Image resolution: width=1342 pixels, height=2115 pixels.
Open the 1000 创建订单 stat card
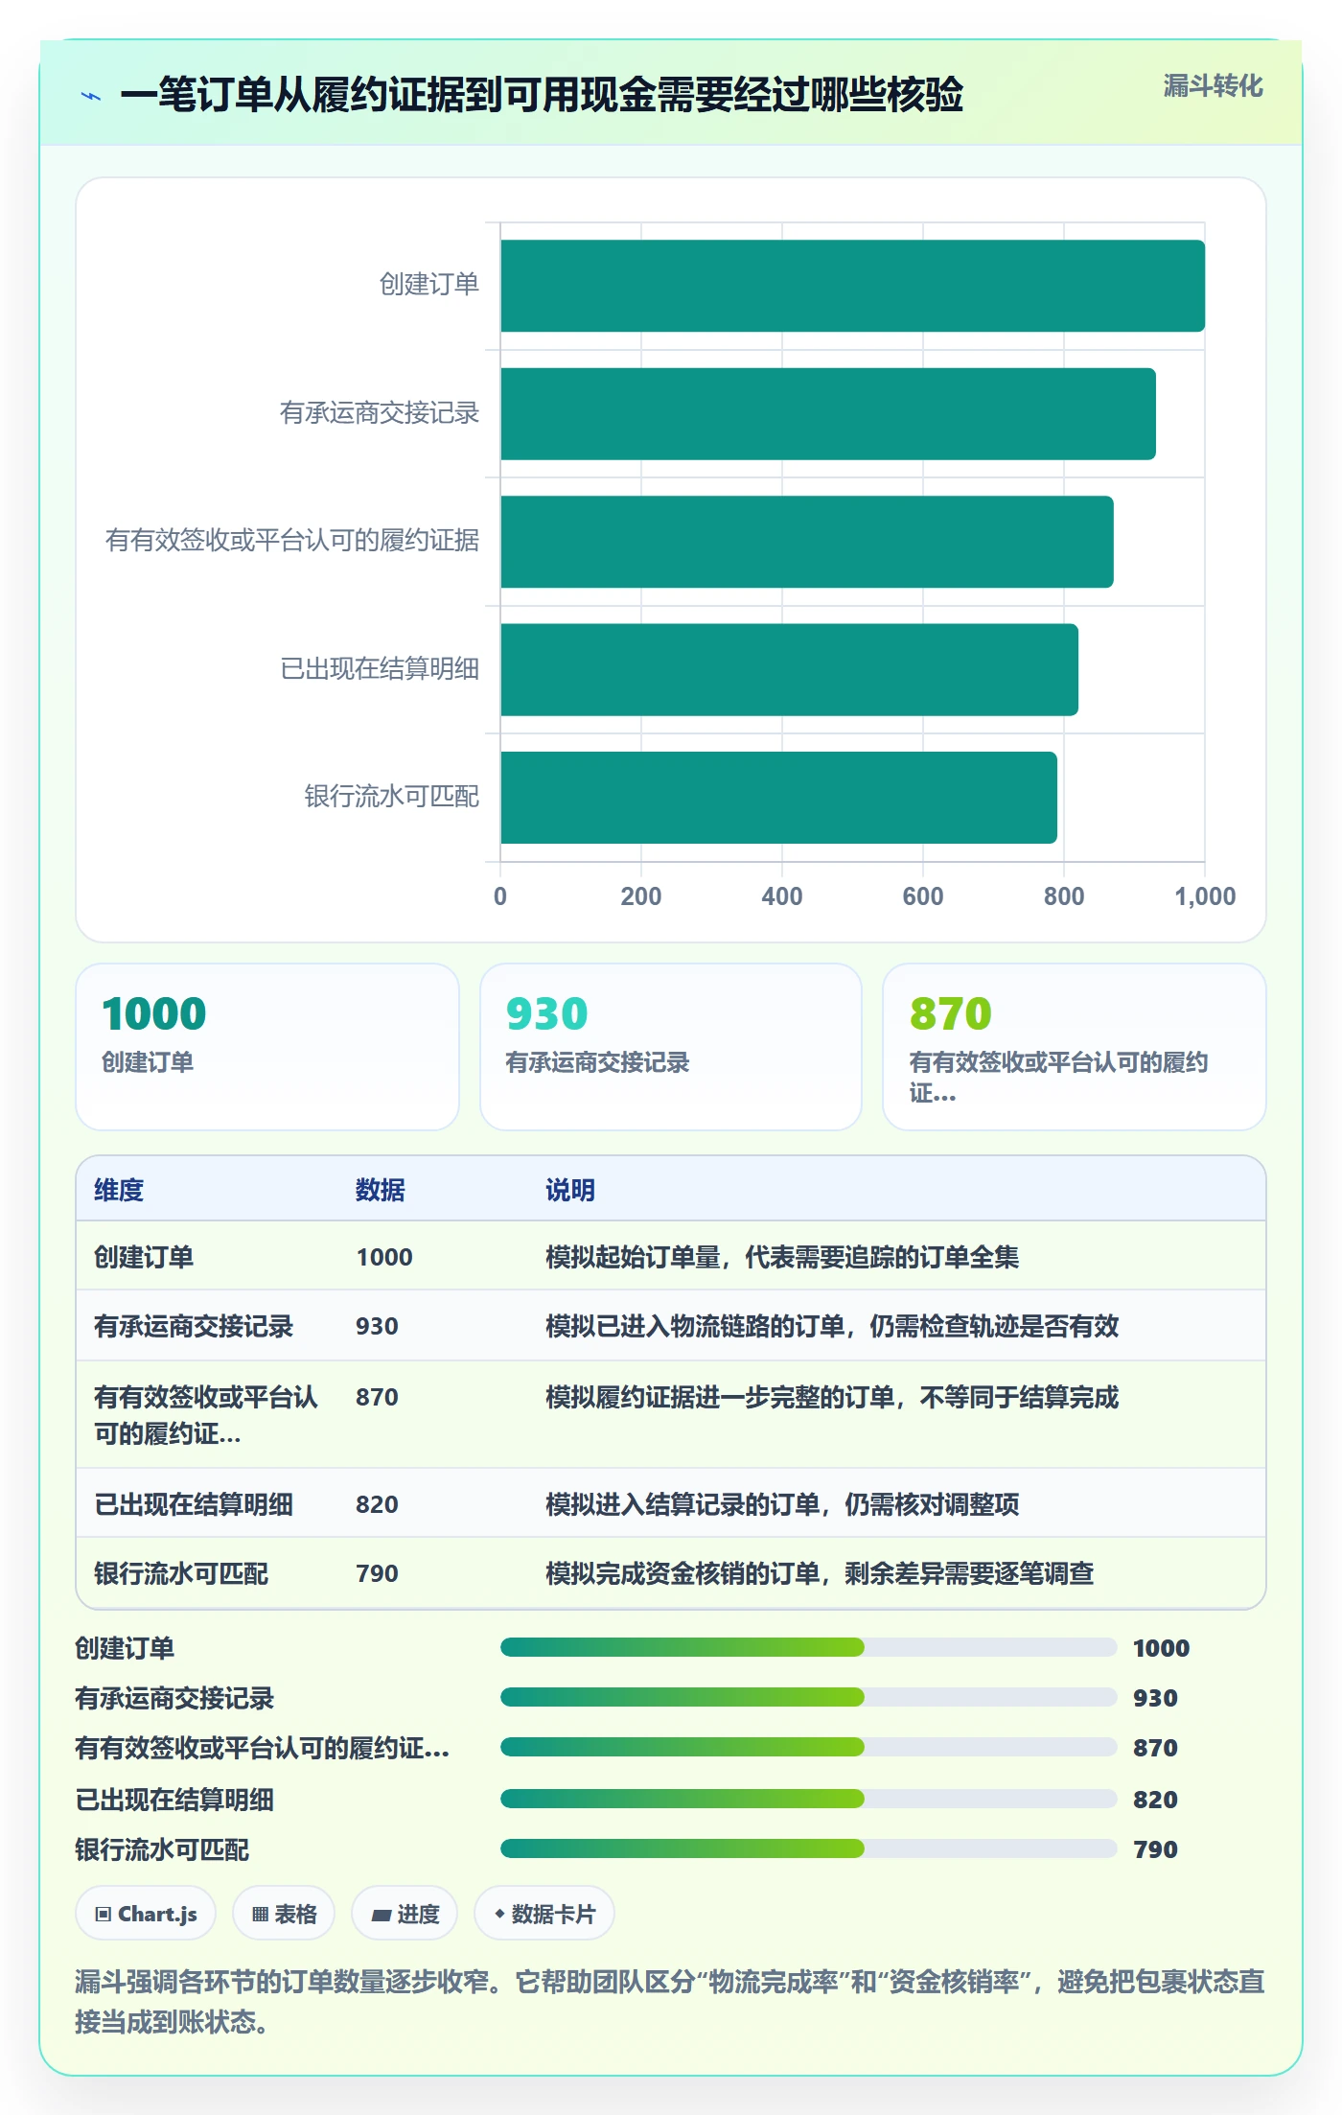267,1047
